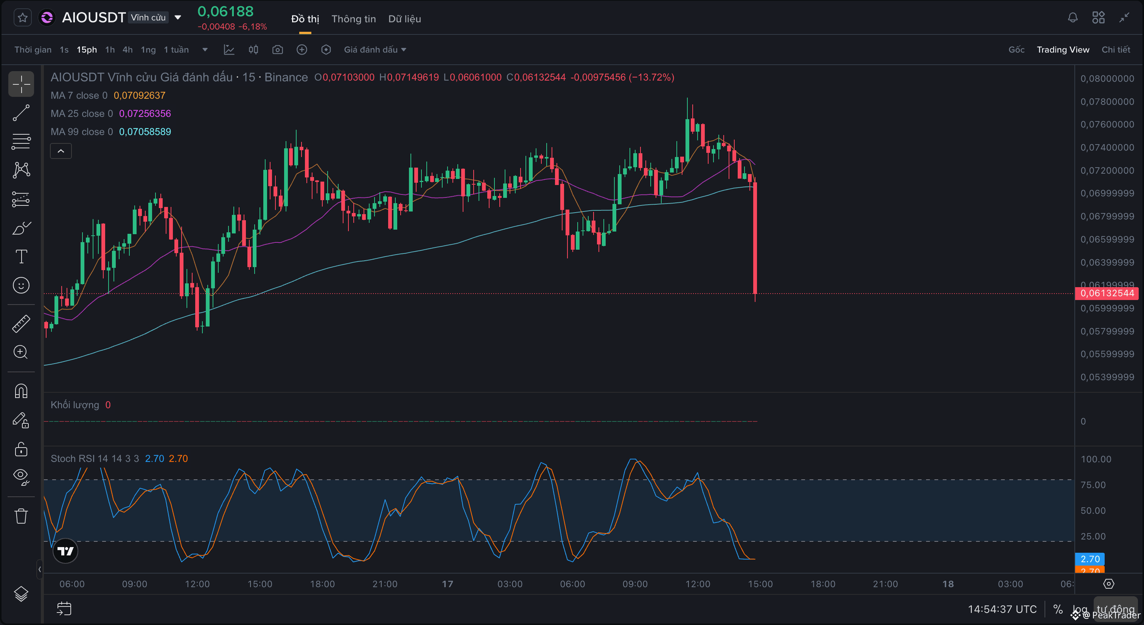Open the notification bell
1144x625 pixels.
(x=1072, y=18)
